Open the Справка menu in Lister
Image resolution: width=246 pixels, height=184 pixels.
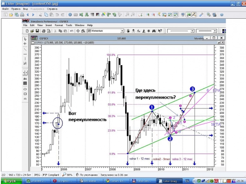click(52, 9)
